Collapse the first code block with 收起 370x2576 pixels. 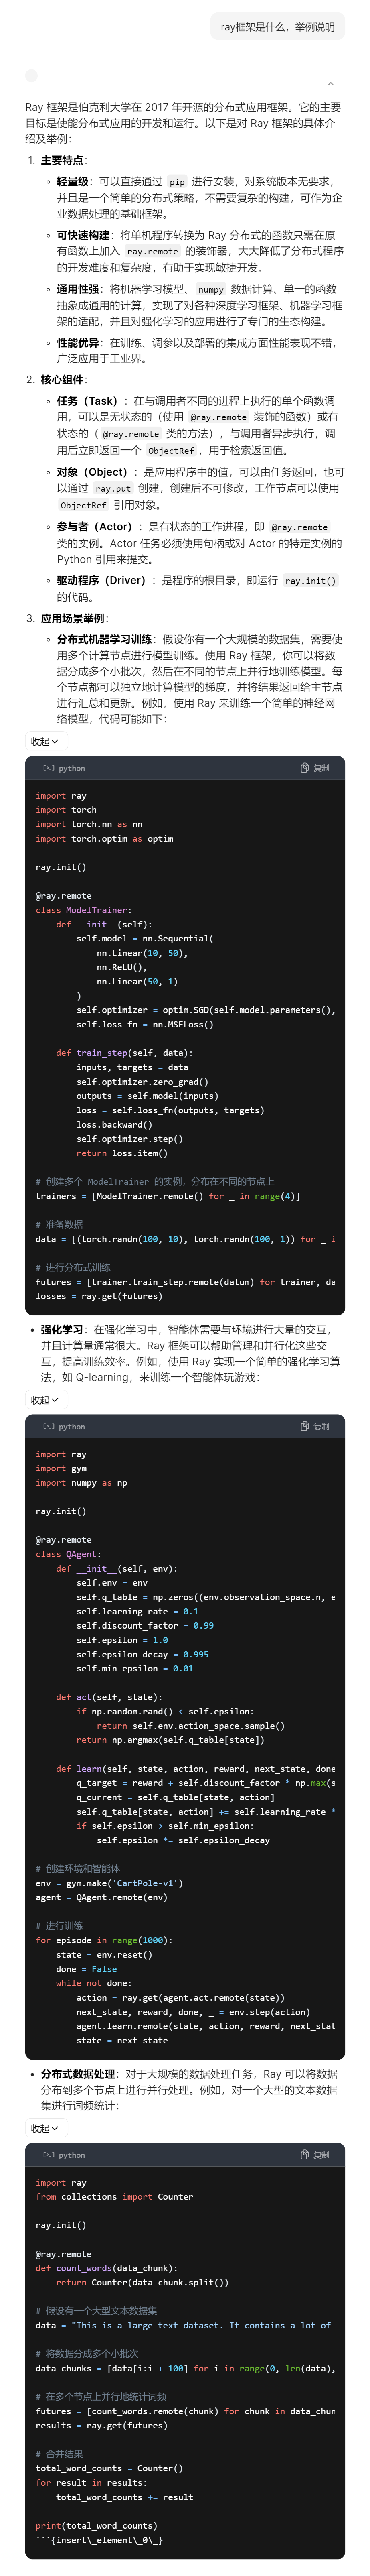click(44, 741)
